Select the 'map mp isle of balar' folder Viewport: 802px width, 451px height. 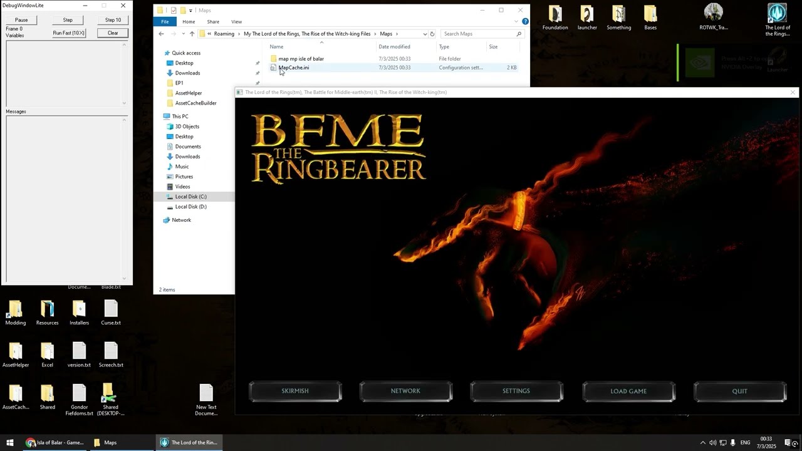(301, 59)
